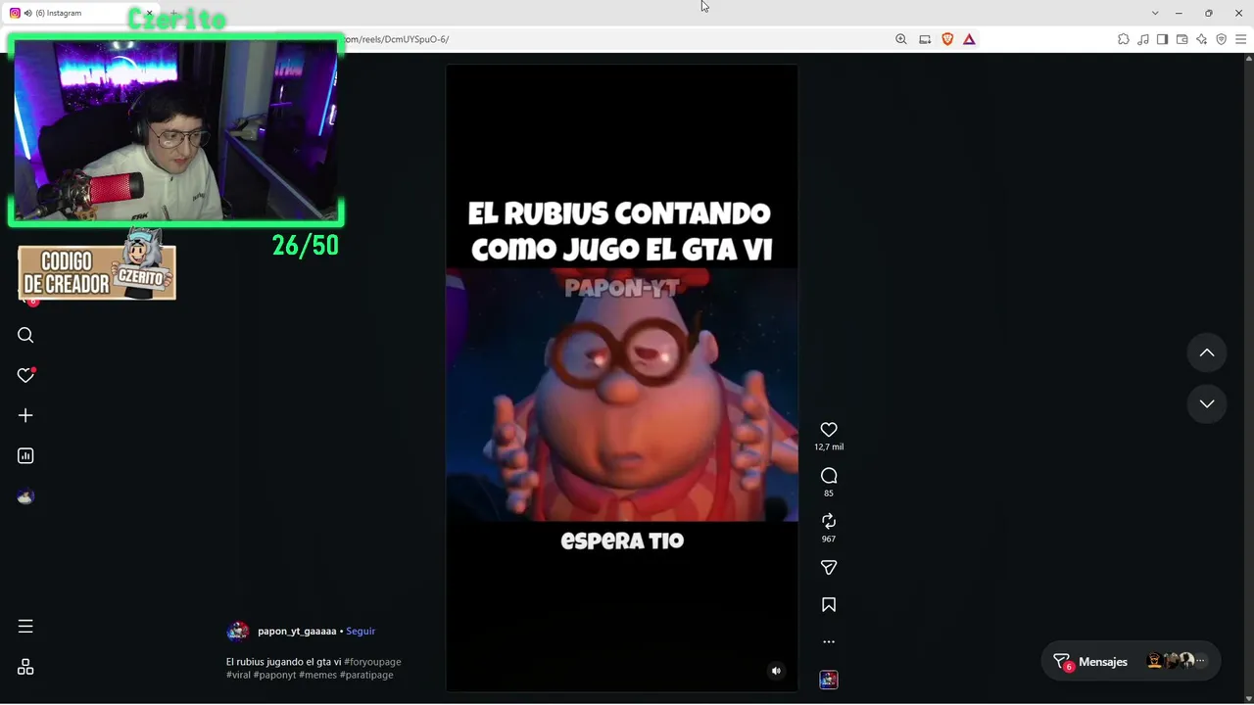Open Instagram search from the sidebar
This screenshot has width=1254, height=705.
click(25, 336)
